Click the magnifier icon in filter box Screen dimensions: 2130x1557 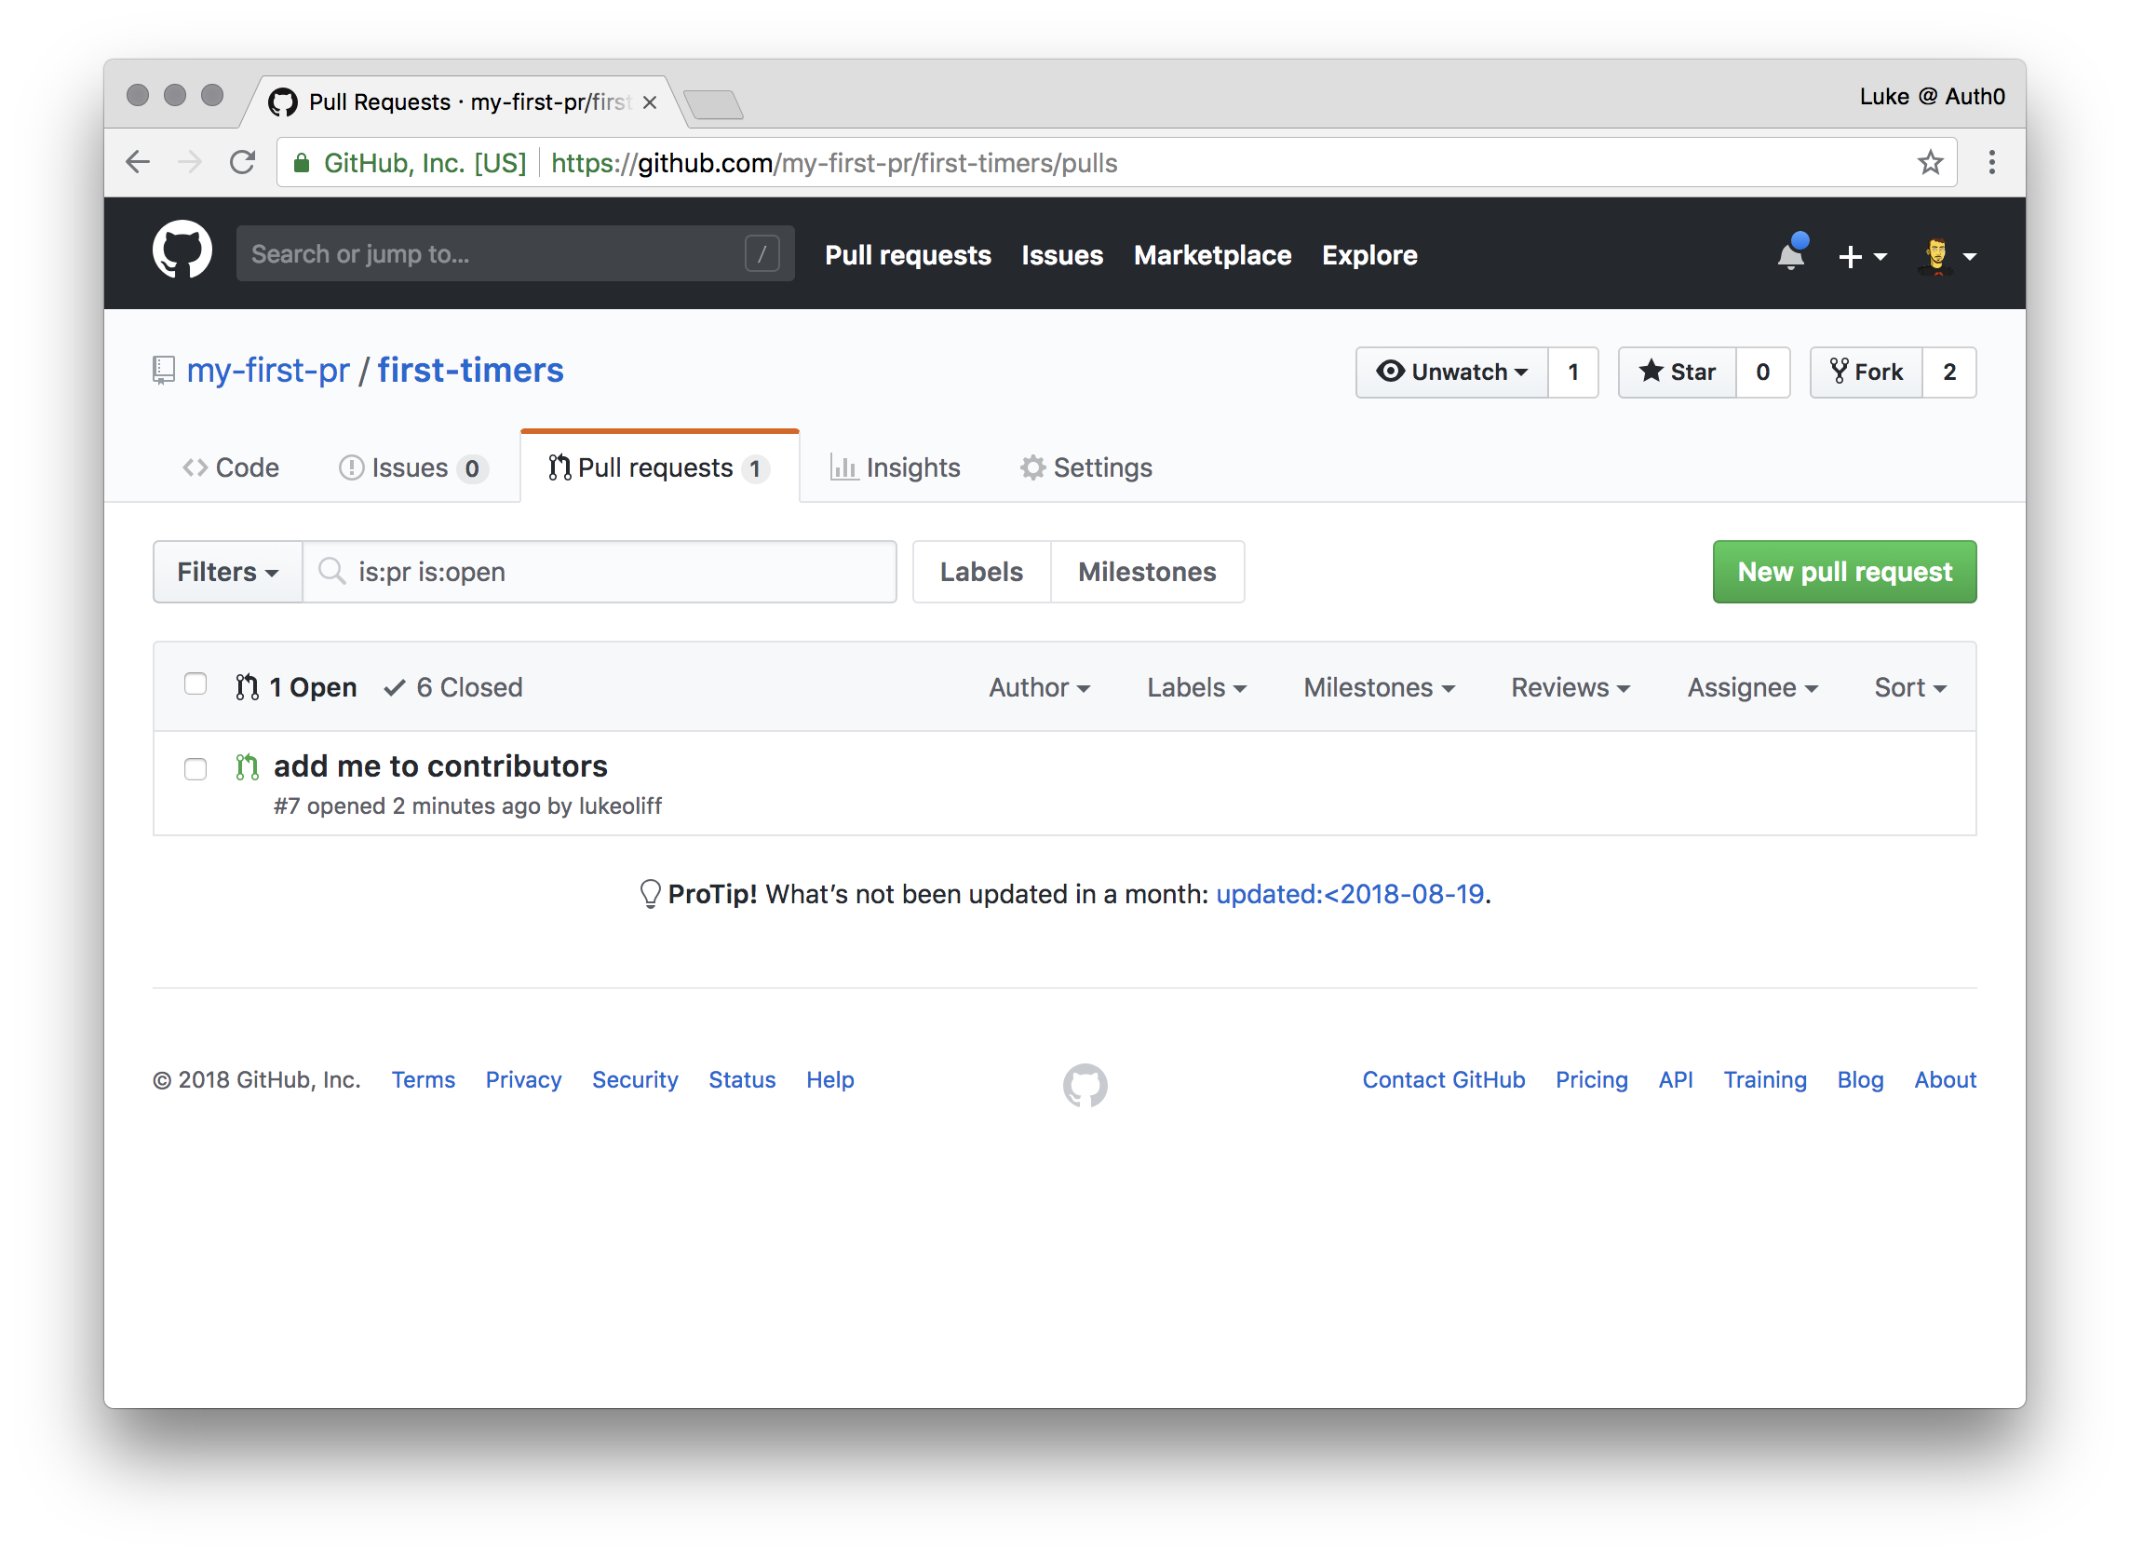[x=331, y=571]
